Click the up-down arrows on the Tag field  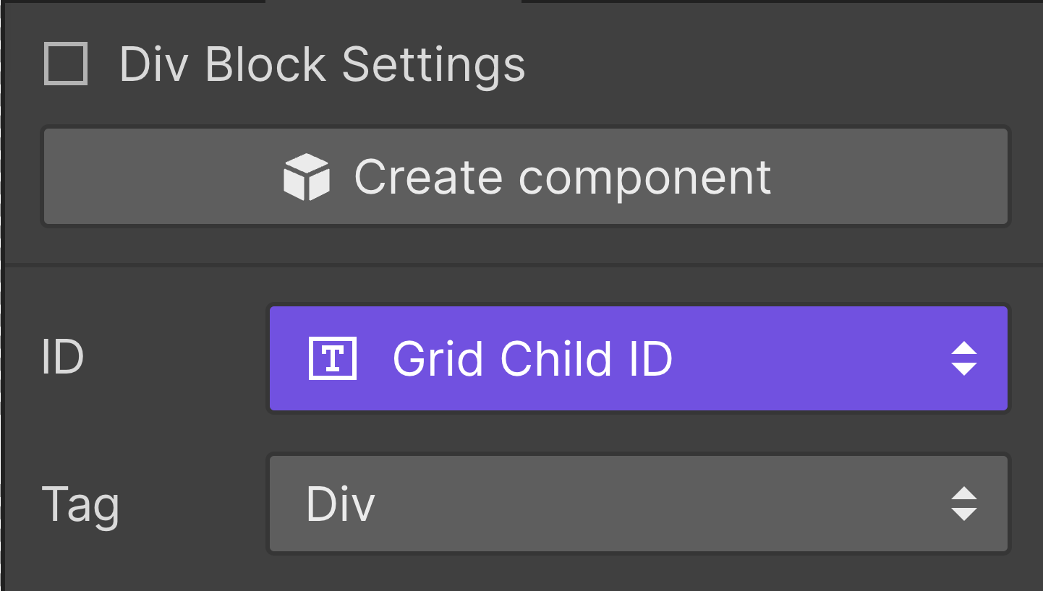964,504
